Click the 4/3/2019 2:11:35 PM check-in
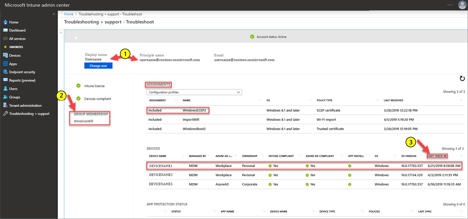The image size is (468, 219). 443,175
